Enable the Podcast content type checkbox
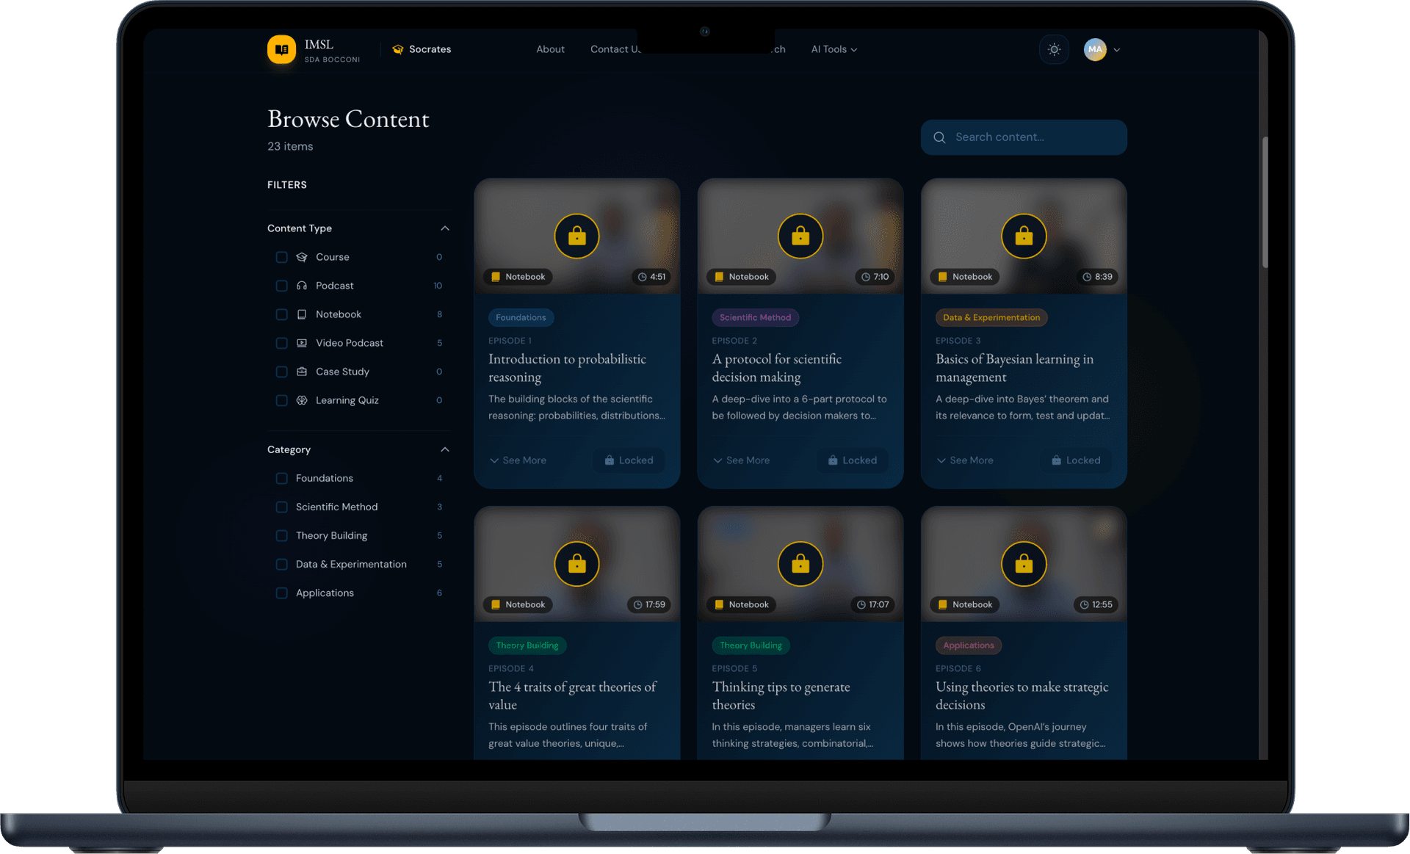 (x=281, y=286)
